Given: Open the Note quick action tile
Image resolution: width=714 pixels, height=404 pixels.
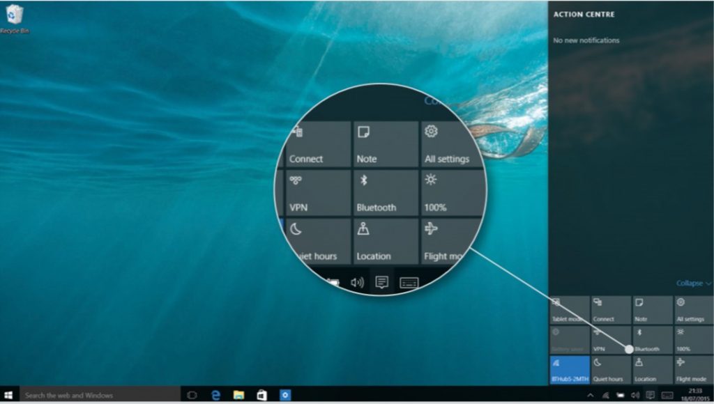Looking at the screenshot, I should point(652,310).
